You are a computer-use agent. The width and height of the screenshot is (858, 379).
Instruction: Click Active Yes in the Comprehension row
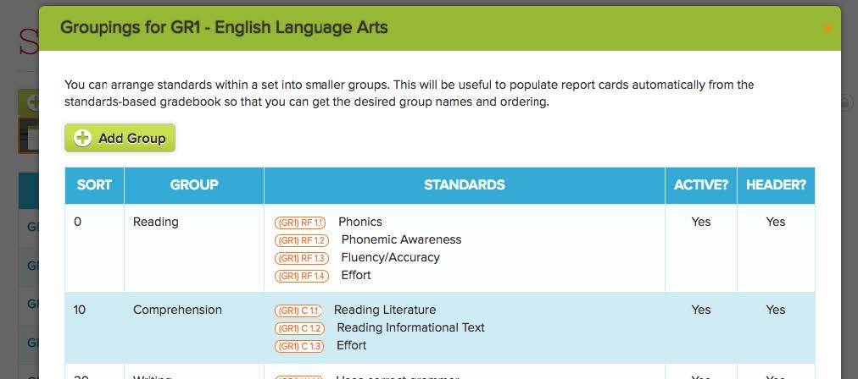(x=701, y=310)
